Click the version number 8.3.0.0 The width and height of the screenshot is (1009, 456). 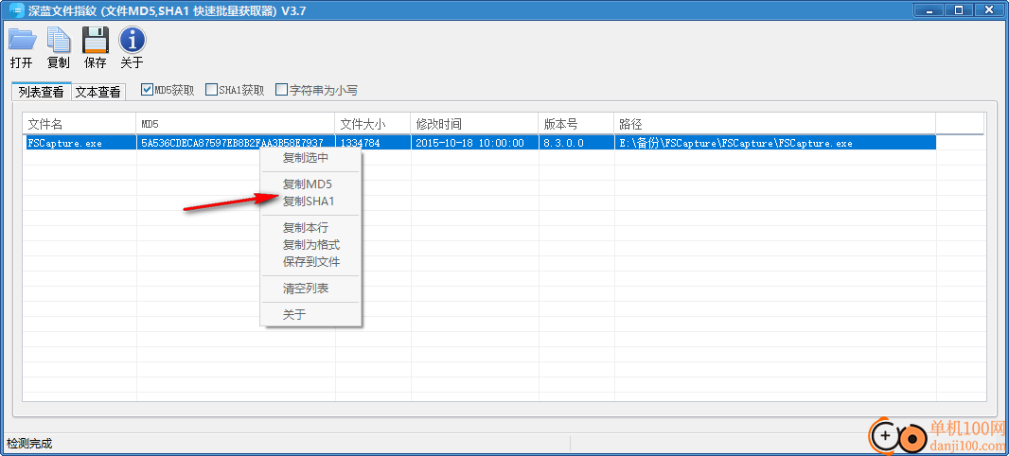[564, 144]
